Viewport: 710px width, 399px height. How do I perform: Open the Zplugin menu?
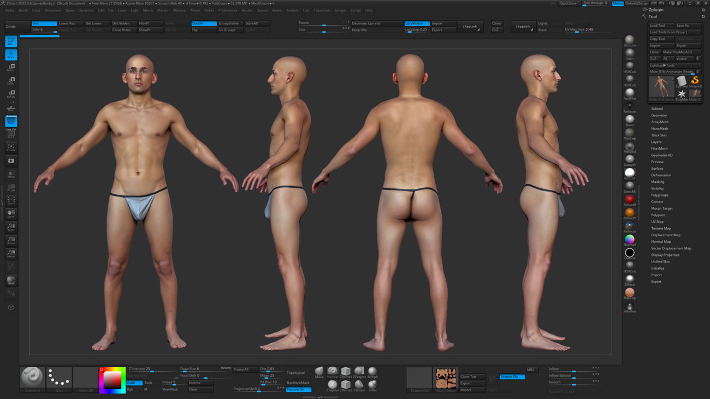341,10
